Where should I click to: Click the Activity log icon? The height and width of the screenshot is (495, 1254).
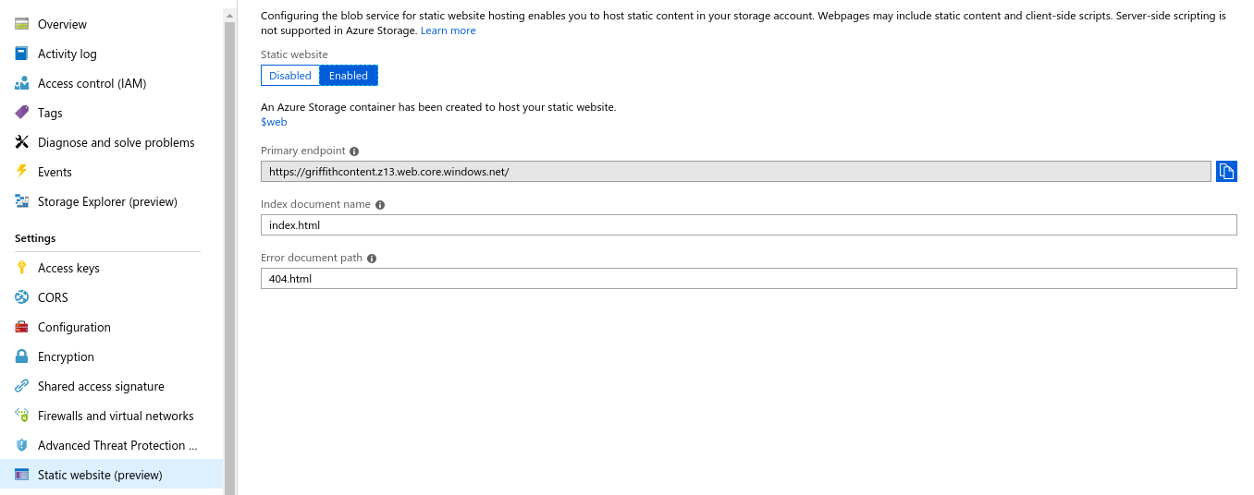[21, 54]
